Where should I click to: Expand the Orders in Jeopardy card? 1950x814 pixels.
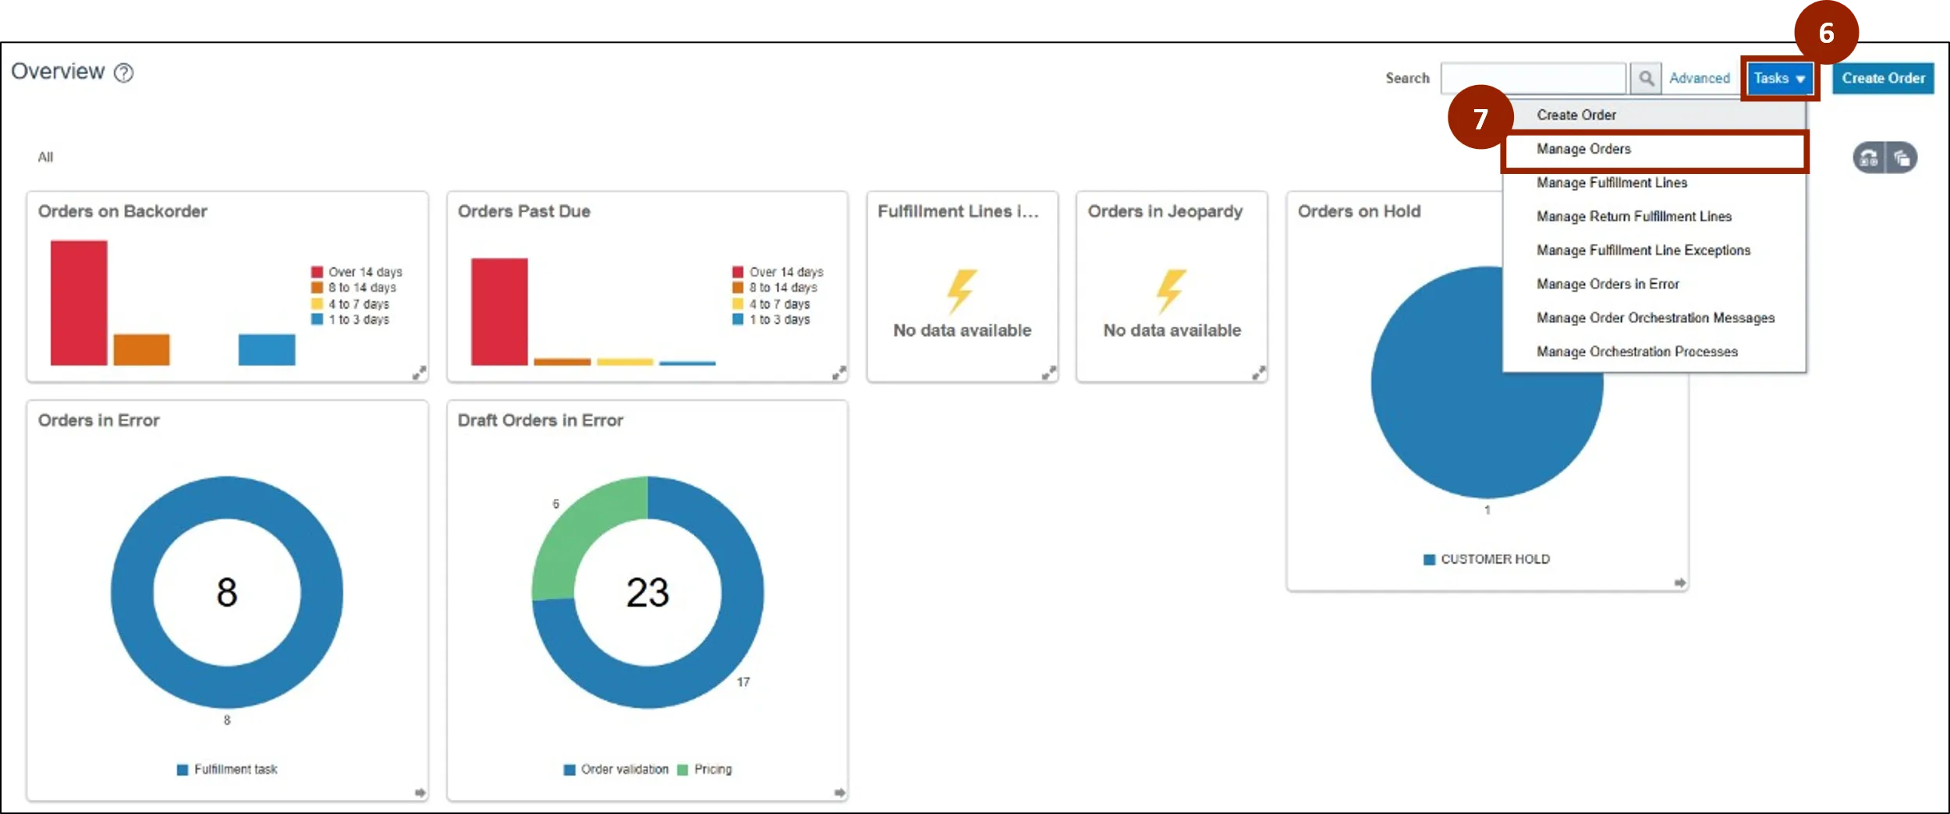point(1258,373)
